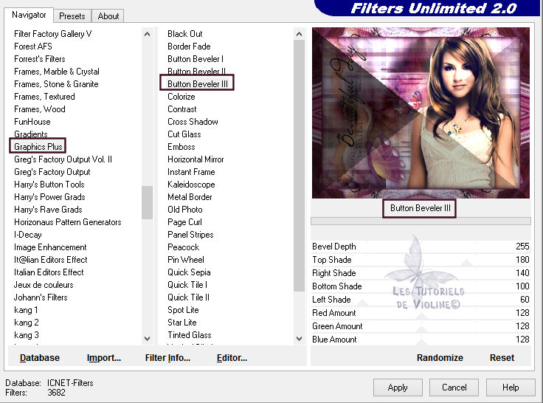Open Help for Filters Unlimited
The height and width of the screenshot is (403, 543).
click(x=511, y=387)
